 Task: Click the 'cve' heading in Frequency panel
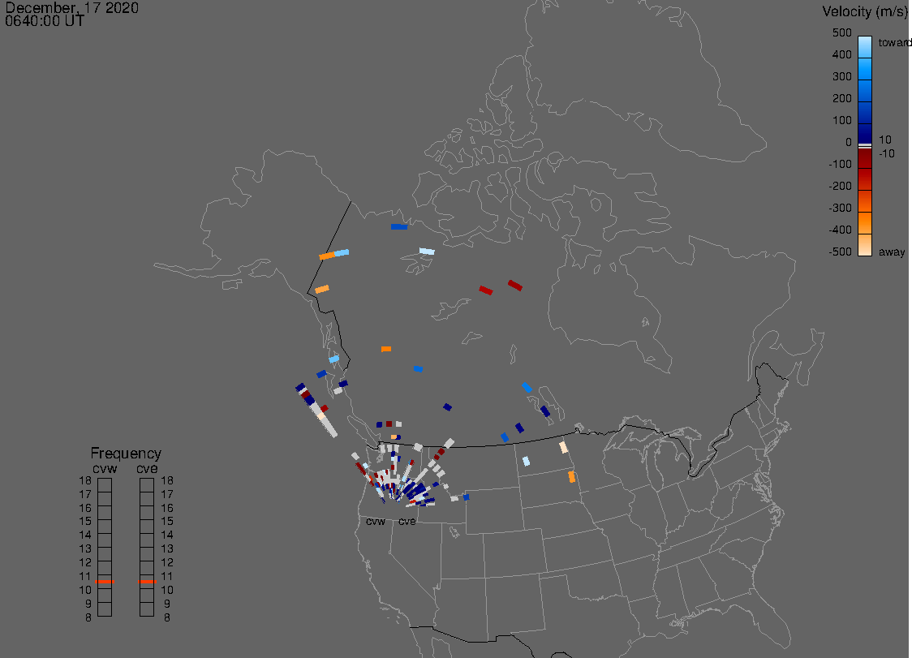coord(147,468)
